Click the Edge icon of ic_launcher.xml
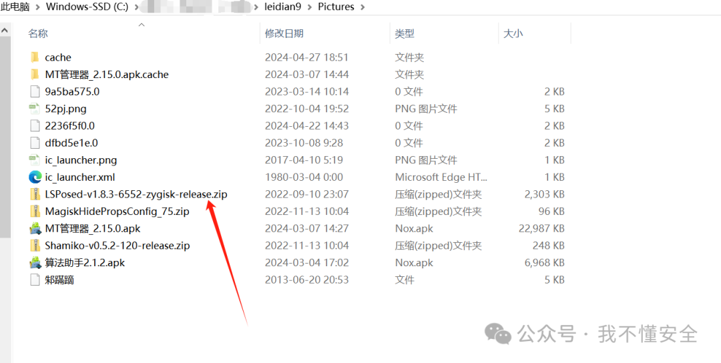Image resolution: width=721 pixels, height=363 pixels. point(35,177)
